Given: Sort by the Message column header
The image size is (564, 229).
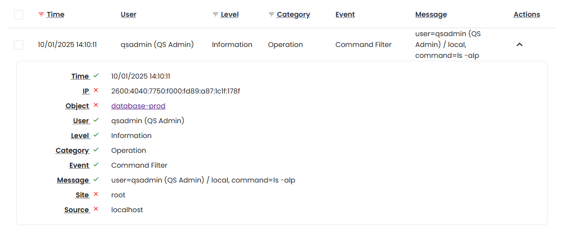Looking at the screenshot, I should 431,15.
